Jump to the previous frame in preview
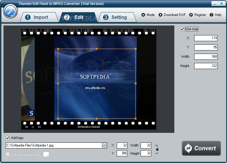The image size is (227, 163). pos(26,127)
